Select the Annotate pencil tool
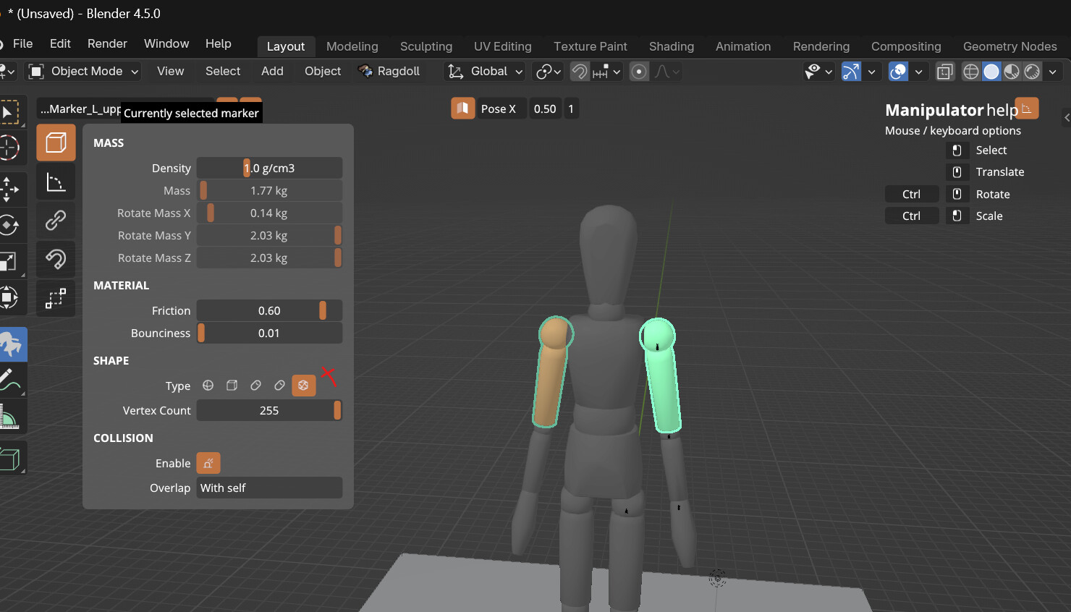1071x612 pixels. 9,378
